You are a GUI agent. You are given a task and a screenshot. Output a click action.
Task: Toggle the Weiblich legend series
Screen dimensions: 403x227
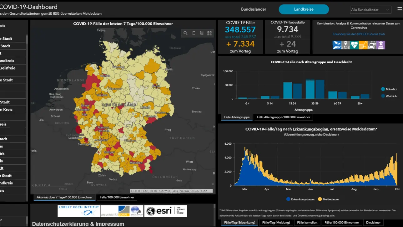point(389,96)
